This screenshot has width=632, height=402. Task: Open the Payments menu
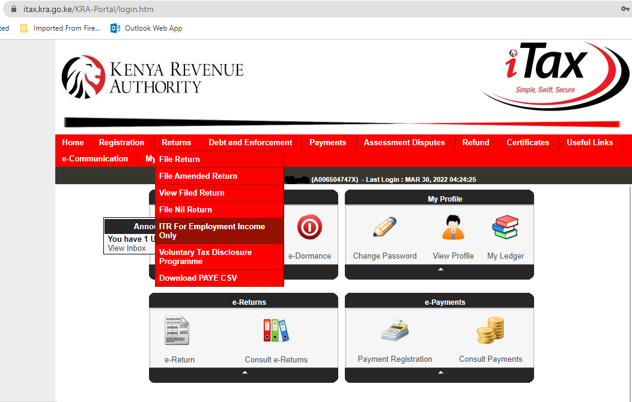tap(327, 142)
